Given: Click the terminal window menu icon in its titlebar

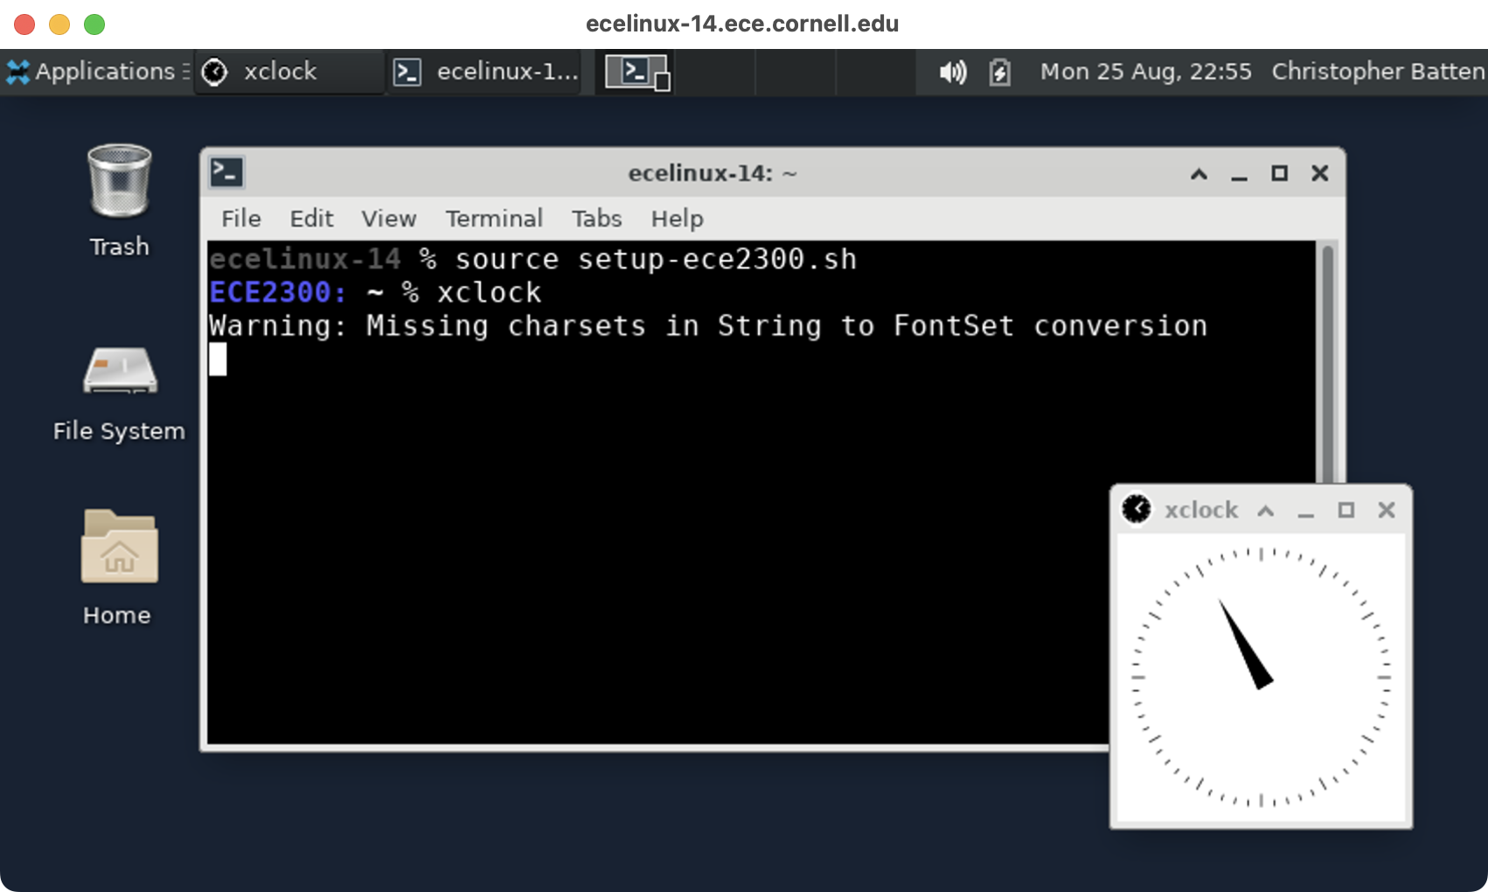Looking at the screenshot, I should point(227,172).
